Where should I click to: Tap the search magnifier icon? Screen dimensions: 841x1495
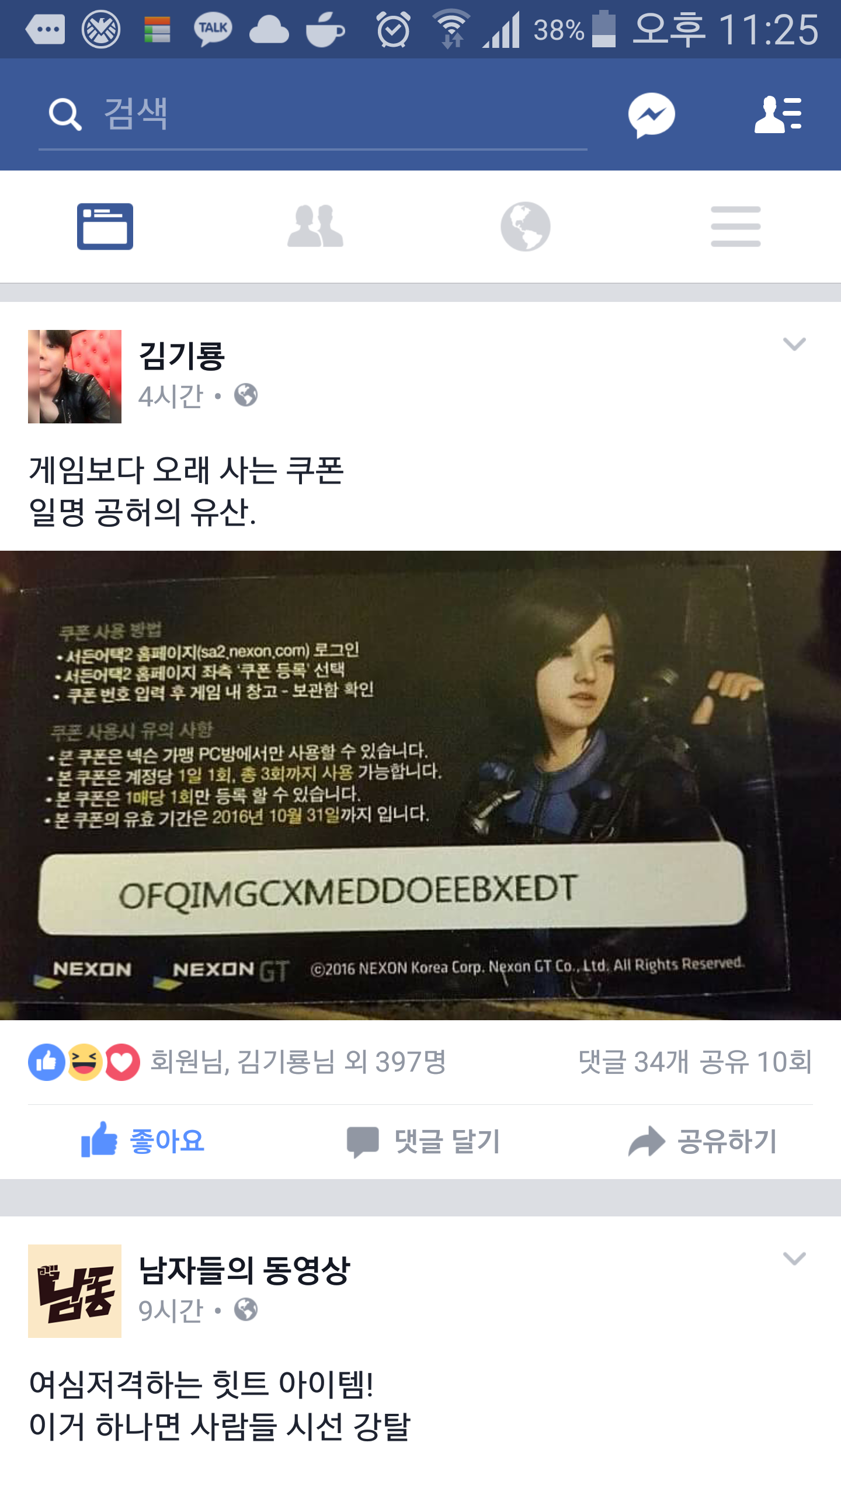[65, 114]
